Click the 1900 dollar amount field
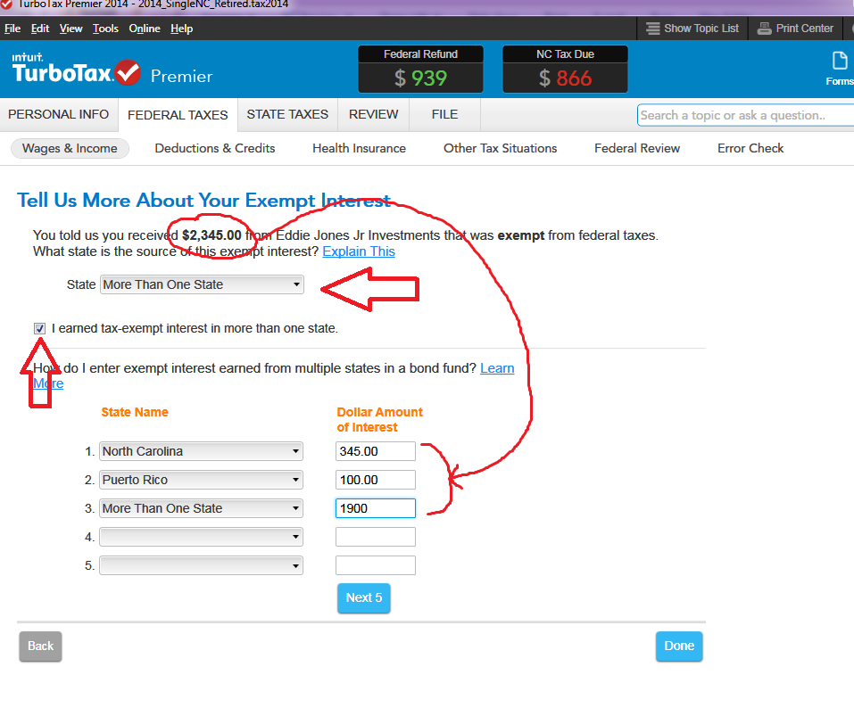 [x=375, y=508]
